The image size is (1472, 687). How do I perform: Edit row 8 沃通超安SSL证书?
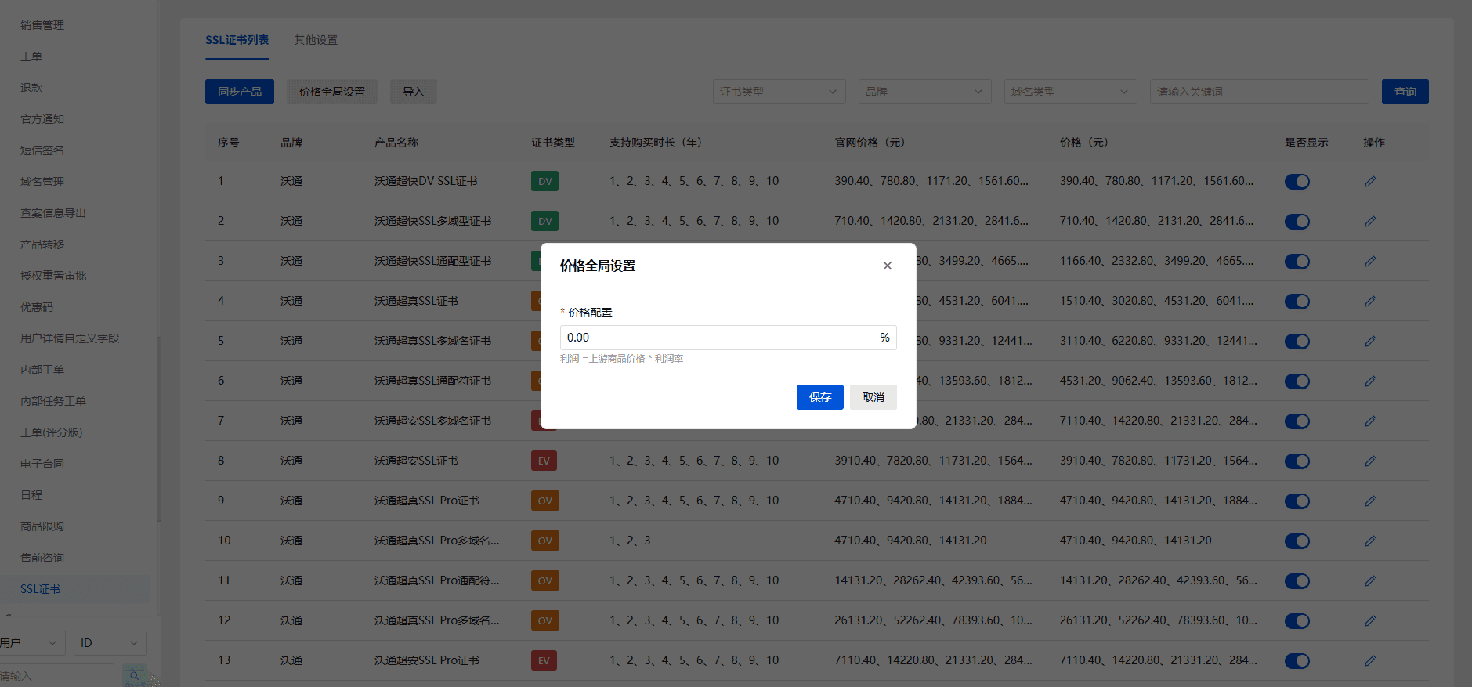tap(1370, 461)
